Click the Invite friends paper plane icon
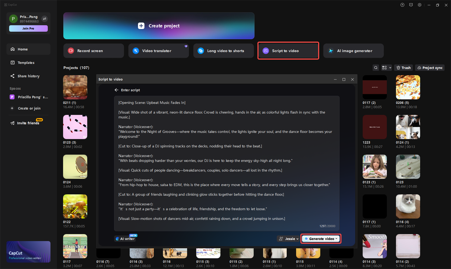This screenshot has width=451, height=269. point(12,123)
